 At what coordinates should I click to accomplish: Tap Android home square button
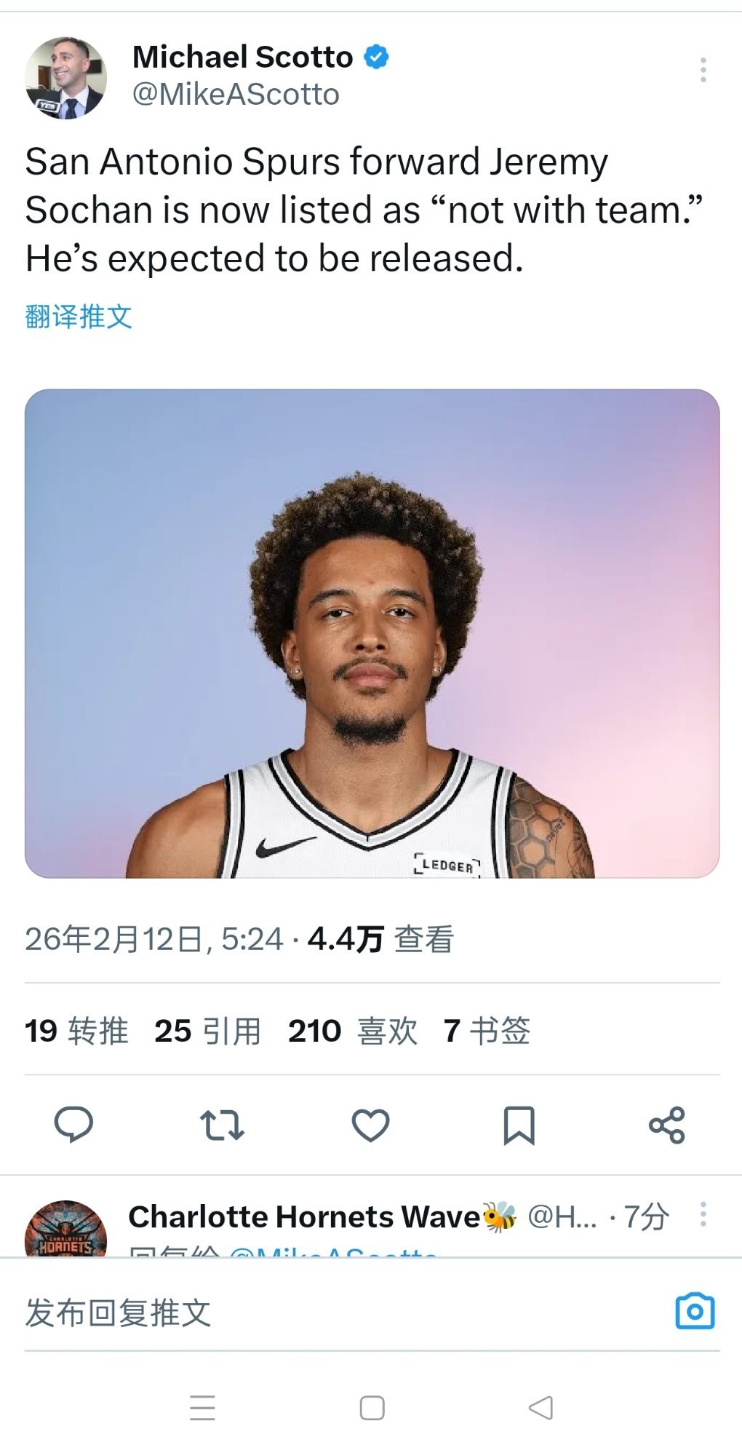point(372,1408)
